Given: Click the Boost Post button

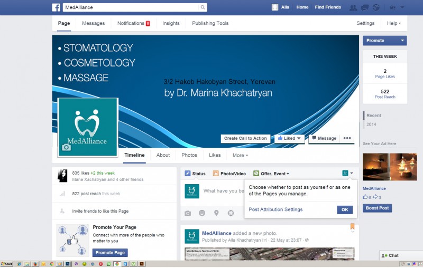Looking at the screenshot, I should (377, 208).
